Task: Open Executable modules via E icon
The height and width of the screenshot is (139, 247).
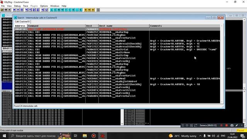Action: tap(55, 10)
